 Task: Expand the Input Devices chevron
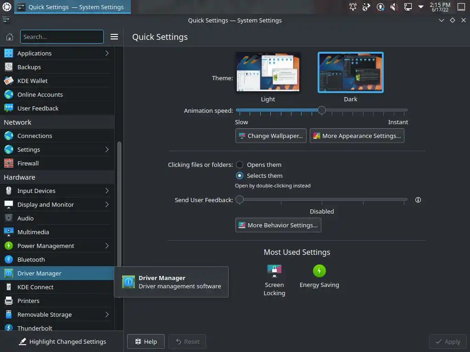click(x=107, y=191)
